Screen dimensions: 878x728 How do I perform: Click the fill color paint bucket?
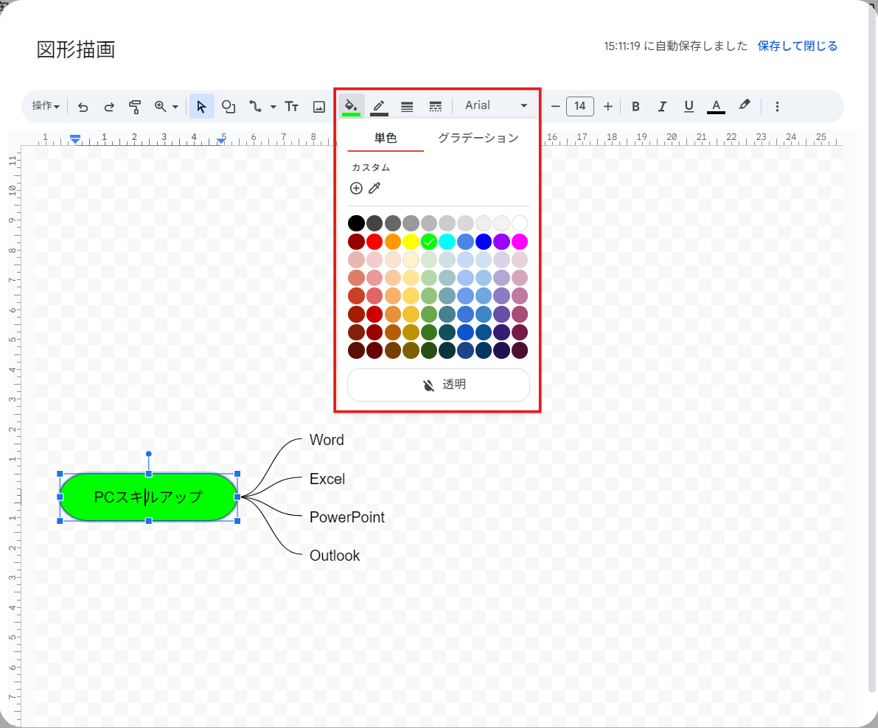pyautogui.click(x=351, y=106)
